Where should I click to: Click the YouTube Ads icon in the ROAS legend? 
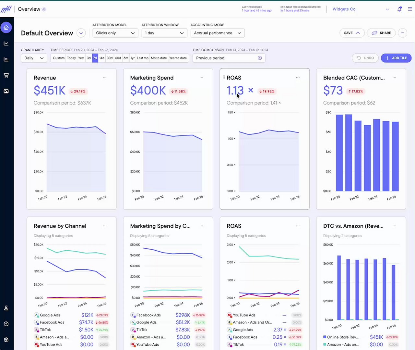click(x=230, y=315)
